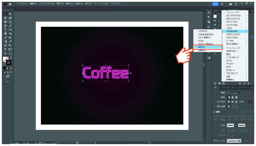Select projecting cap for stroke ends
The image size is (256, 146).
[x=236, y=97]
